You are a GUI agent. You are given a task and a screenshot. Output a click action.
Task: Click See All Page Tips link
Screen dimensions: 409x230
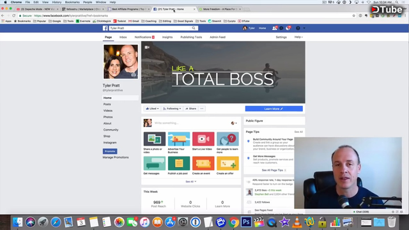pyautogui.click(x=272, y=170)
